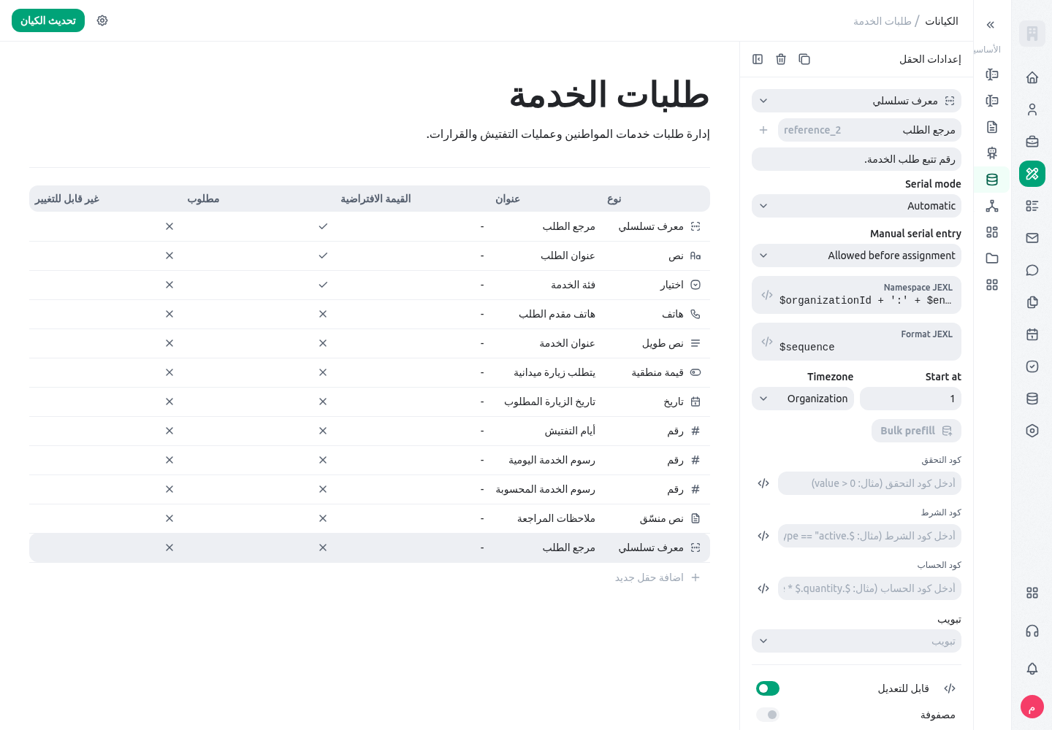Toggle immutable mark for أيام التفتيش row

[169, 431]
